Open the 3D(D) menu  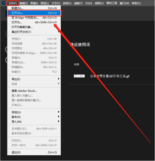tap(89, 3)
